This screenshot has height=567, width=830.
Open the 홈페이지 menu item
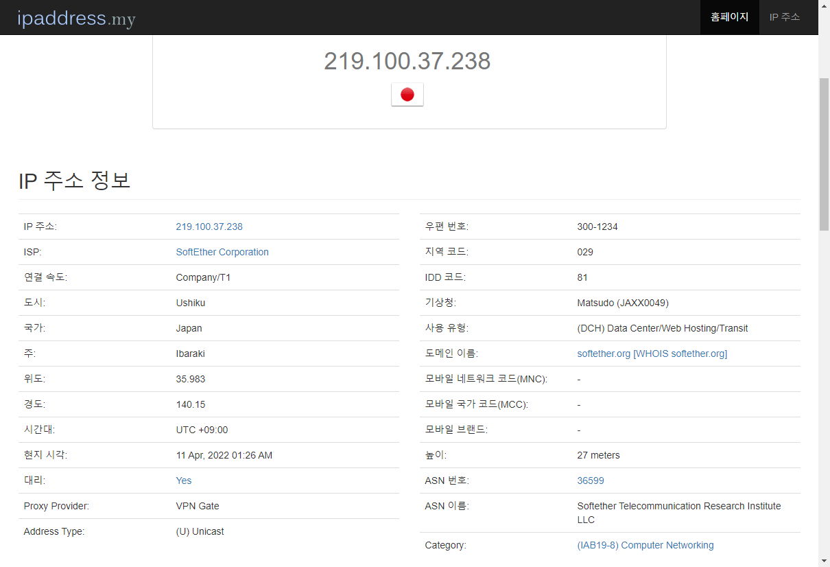pyautogui.click(x=729, y=17)
